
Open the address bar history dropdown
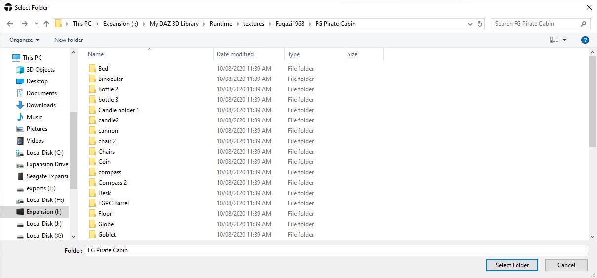coord(470,24)
